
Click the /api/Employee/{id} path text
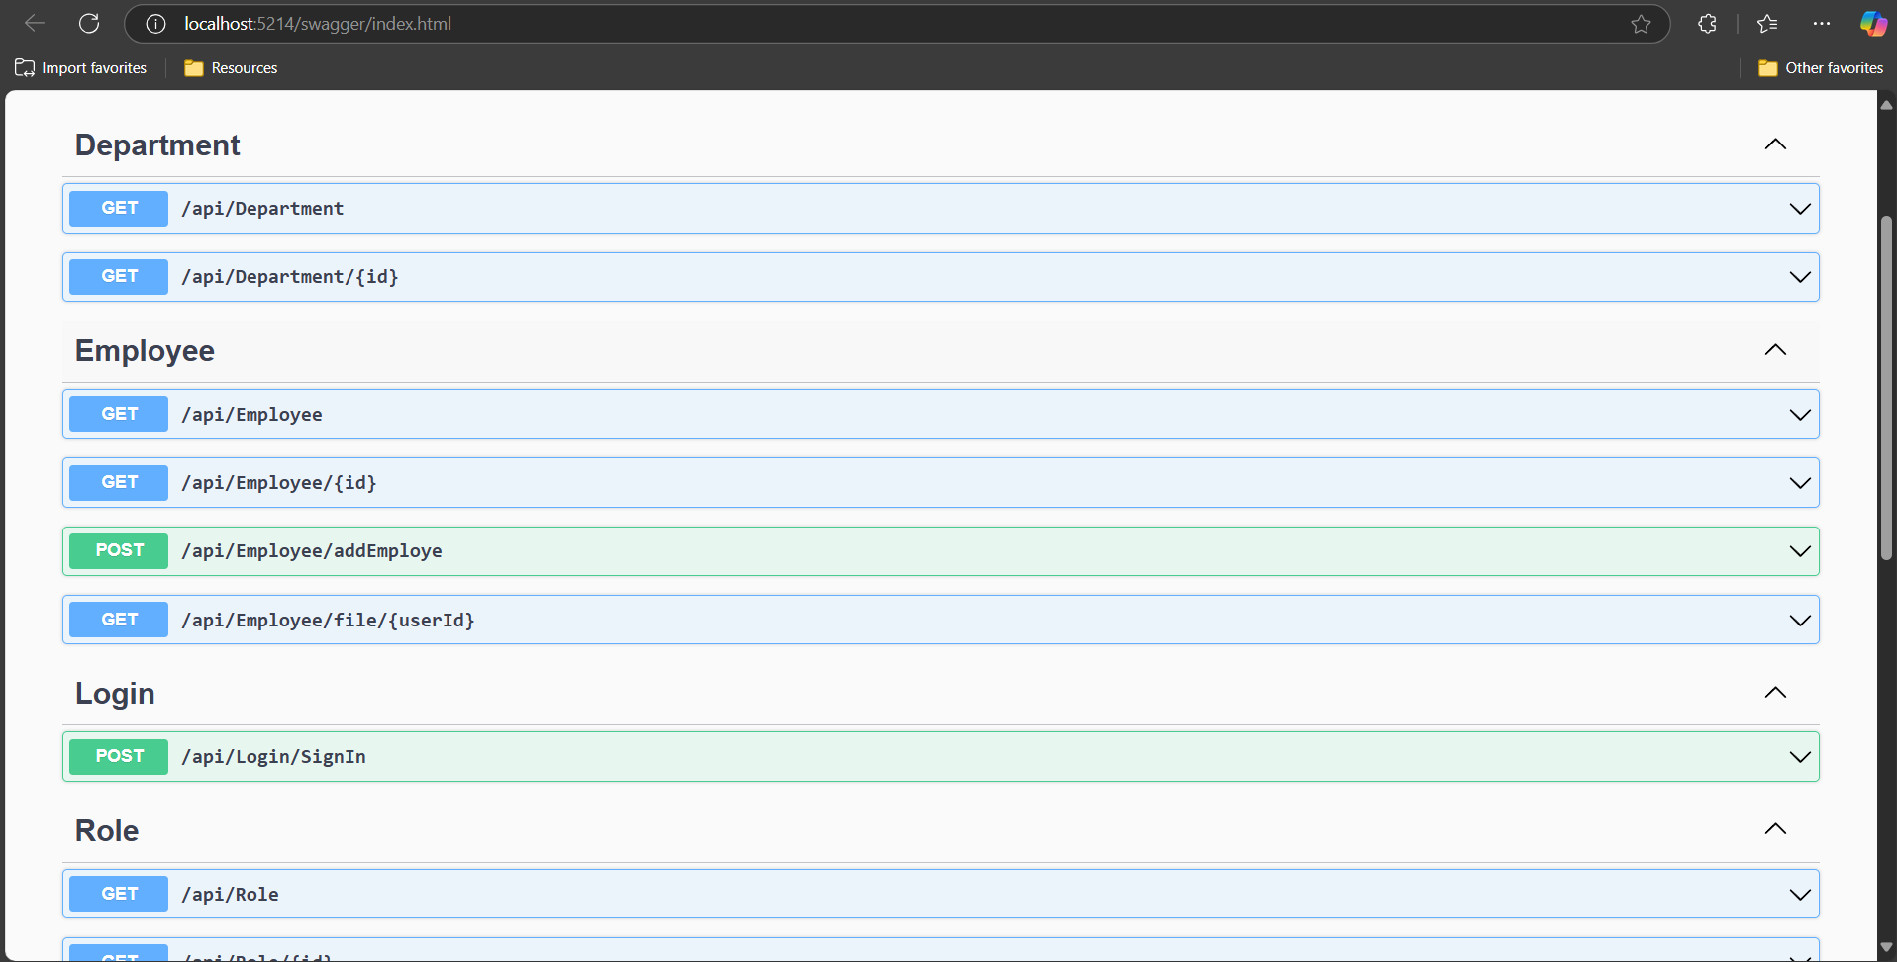pyautogui.click(x=279, y=483)
